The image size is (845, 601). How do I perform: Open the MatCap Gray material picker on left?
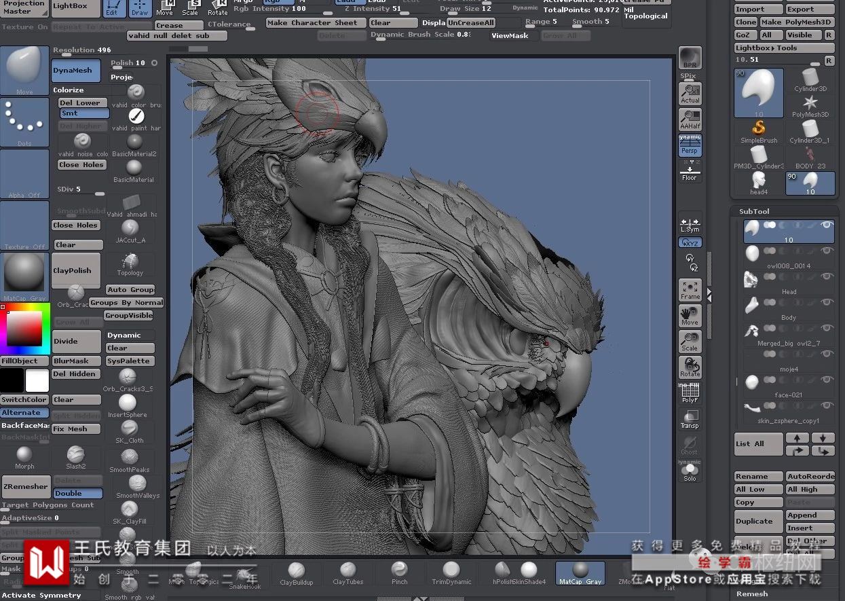25,277
